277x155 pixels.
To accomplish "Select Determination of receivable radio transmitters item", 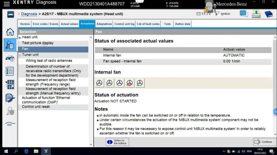I will tap(53, 71).
